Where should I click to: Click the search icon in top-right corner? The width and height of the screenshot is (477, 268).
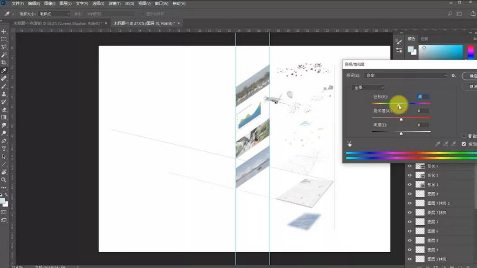(450, 14)
